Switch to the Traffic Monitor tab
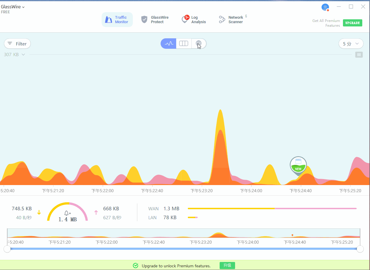The height and width of the screenshot is (270, 370). [117, 20]
